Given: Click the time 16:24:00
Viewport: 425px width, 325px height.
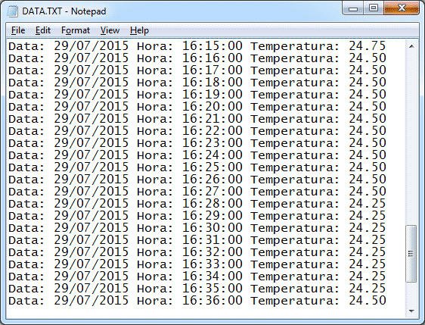Looking at the screenshot, I should tap(212, 155).
